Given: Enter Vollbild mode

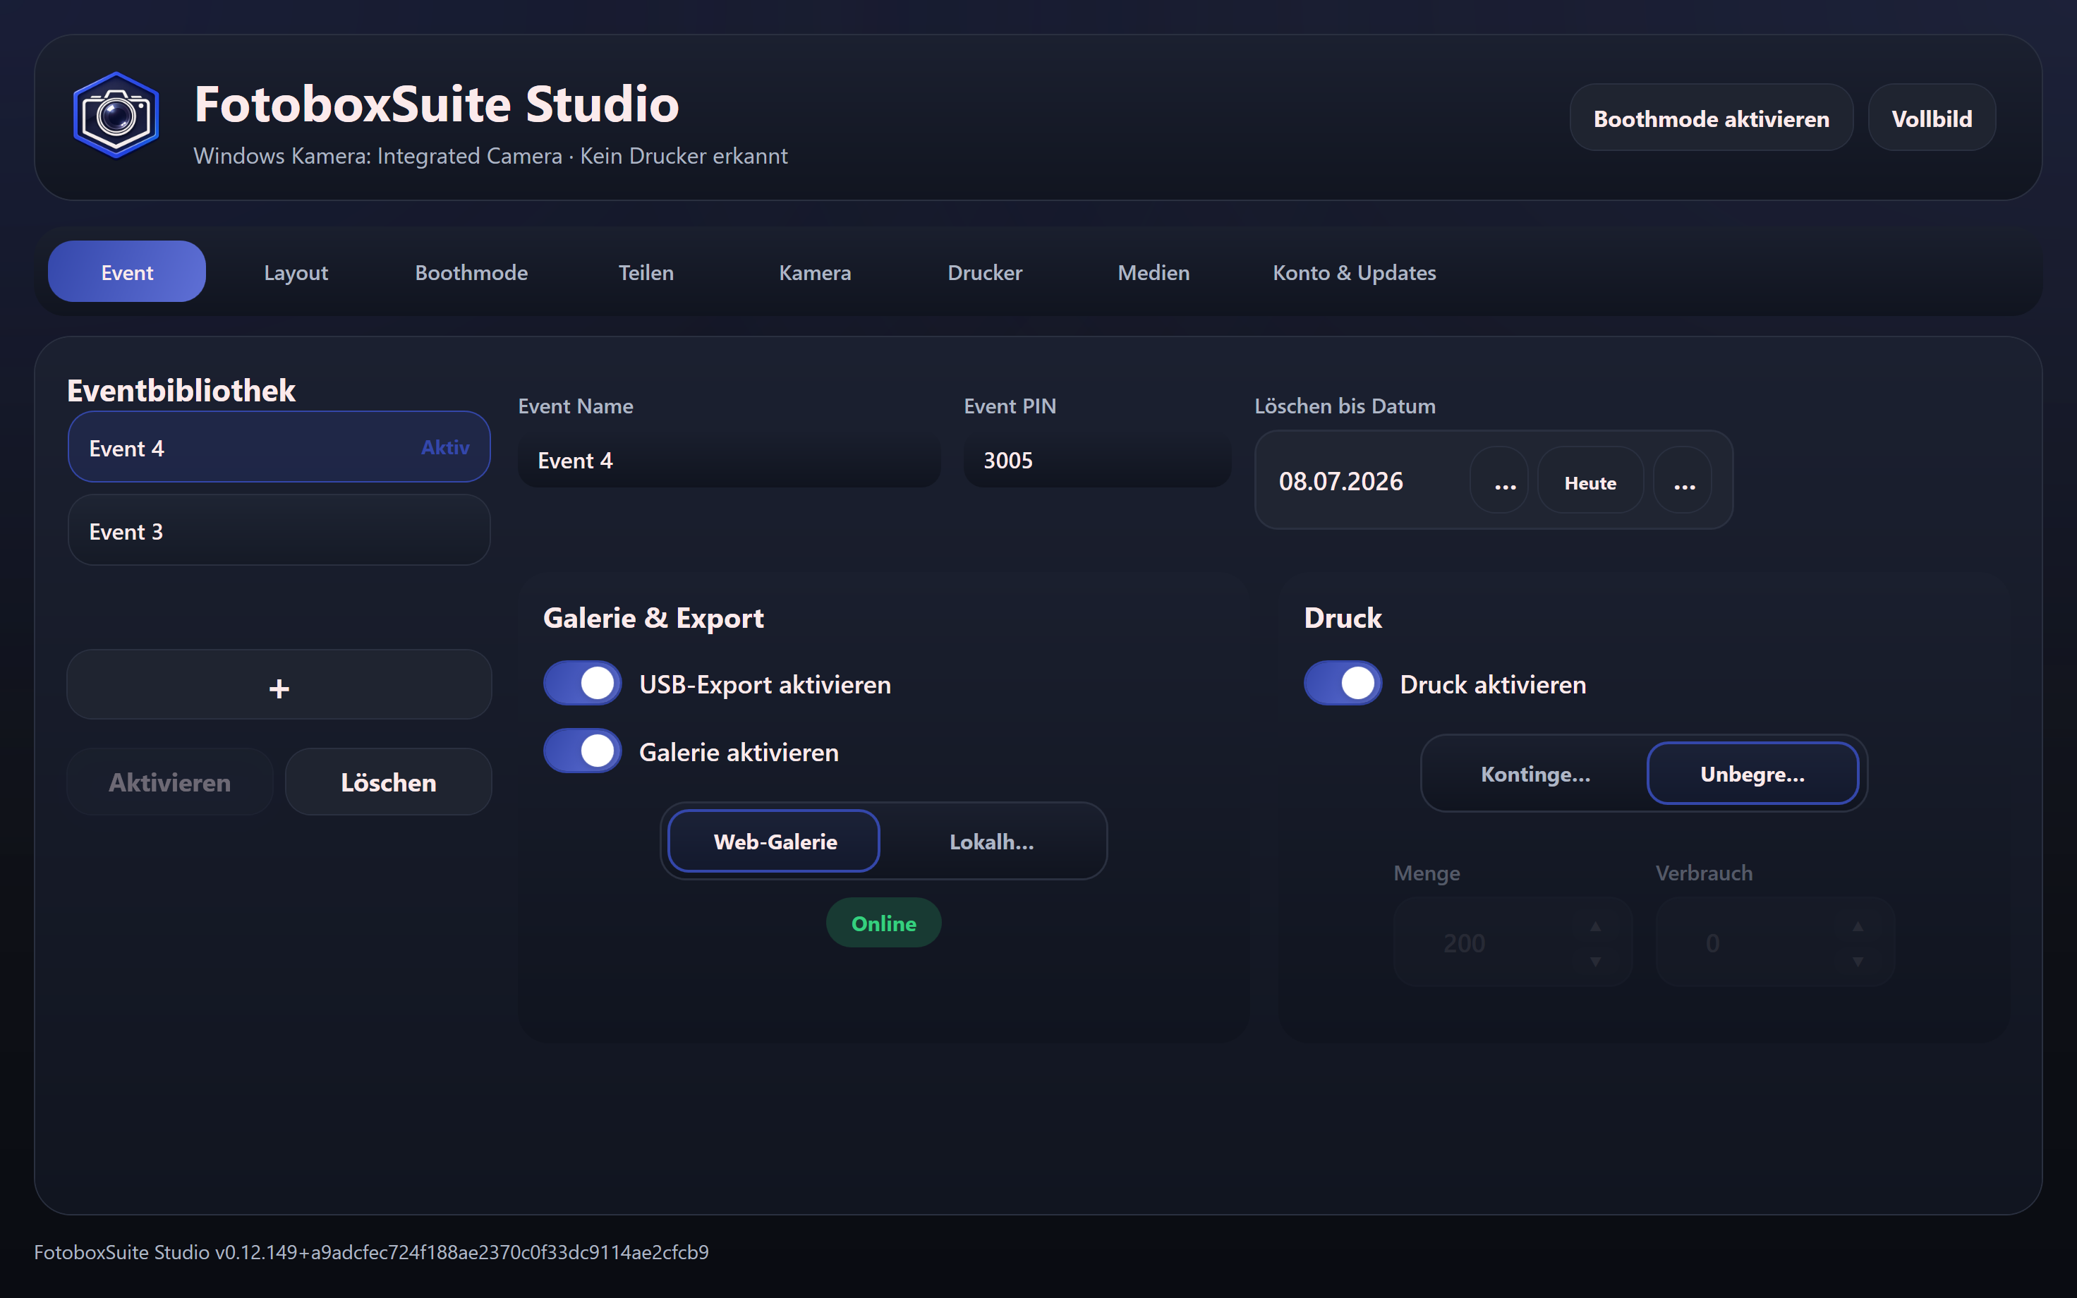Looking at the screenshot, I should [x=1931, y=118].
